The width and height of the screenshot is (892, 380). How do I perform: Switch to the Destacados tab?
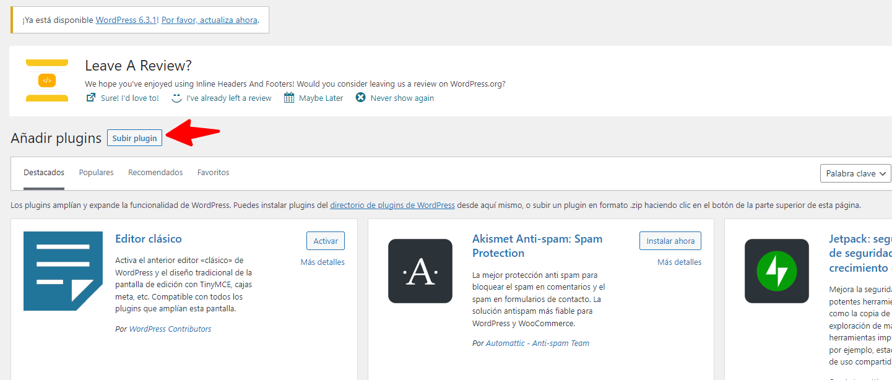coord(44,173)
